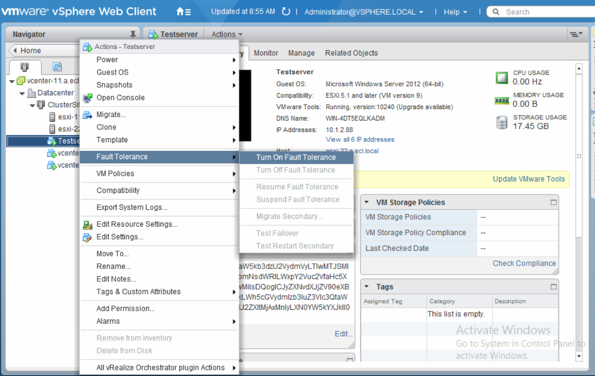Select the Testserver VM in tree

43,141
